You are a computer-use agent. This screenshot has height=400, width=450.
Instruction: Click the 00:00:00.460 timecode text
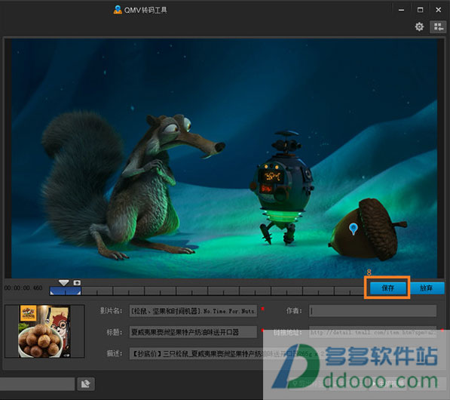23,288
